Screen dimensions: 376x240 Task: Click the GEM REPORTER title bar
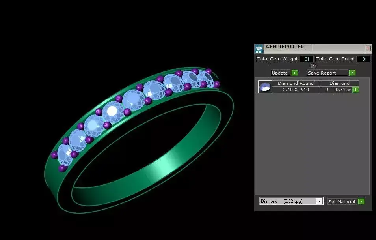point(314,49)
